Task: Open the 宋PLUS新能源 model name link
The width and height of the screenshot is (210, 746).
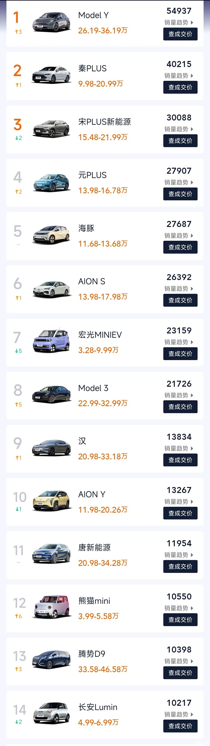Action: [104, 122]
